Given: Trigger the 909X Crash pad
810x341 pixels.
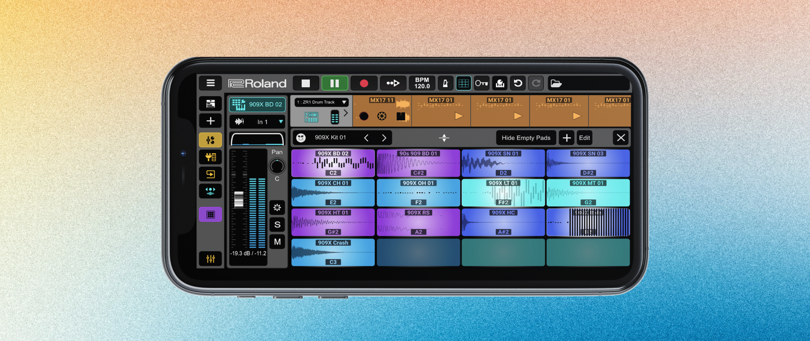Looking at the screenshot, I should (x=333, y=252).
